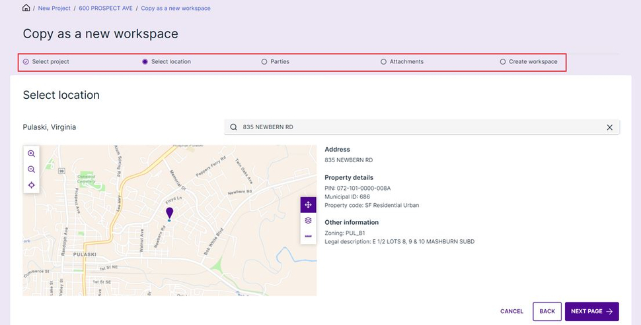Select the map measure ruler tool
This screenshot has height=325, width=641.
pyautogui.click(x=308, y=236)
